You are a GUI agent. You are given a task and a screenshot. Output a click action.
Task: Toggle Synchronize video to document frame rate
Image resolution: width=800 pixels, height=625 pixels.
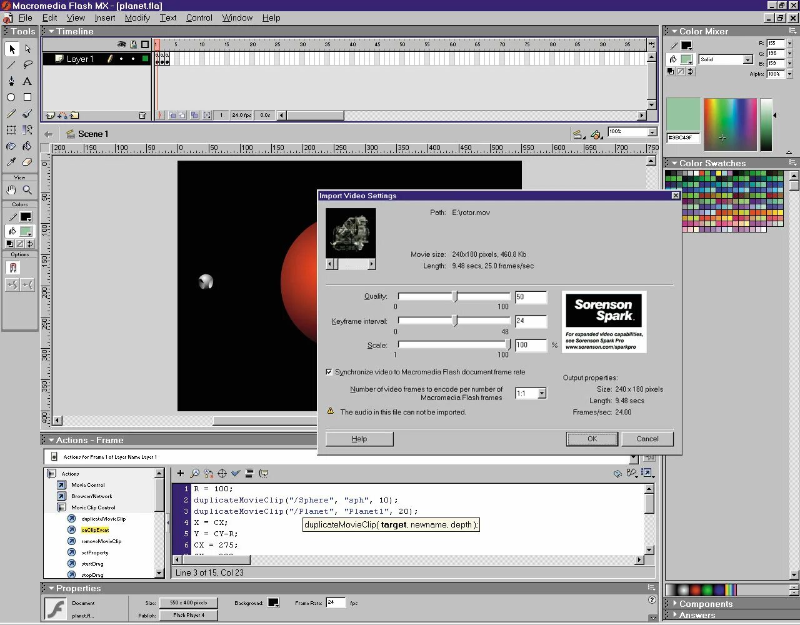point(329,372)
